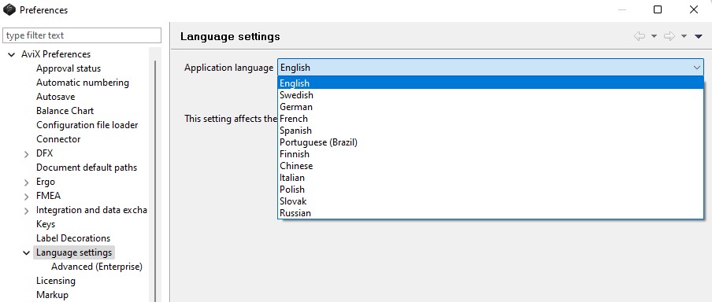Expand Integration and data exchange node
The height and width of the screenshot is (302, 712).
click(x=27, y=211)
